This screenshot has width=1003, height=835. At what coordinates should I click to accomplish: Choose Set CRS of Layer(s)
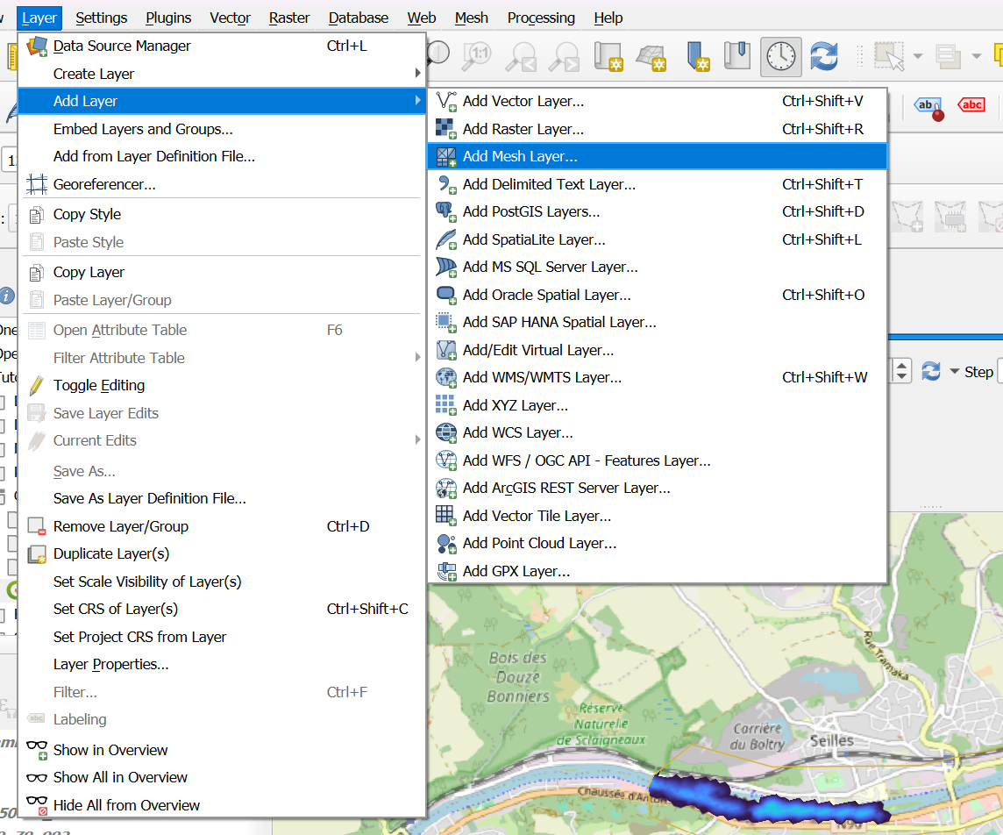[x=221, y=609]
